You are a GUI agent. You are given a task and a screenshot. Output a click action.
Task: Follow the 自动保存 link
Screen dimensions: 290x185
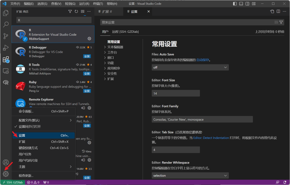[203, 60]
